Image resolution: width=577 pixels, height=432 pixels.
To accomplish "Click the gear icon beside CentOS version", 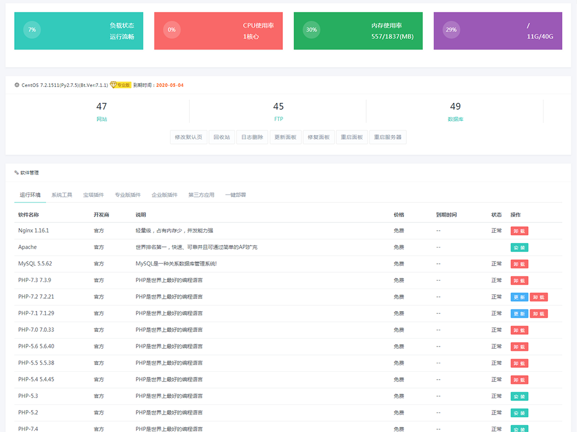I will tap(17, 85).
